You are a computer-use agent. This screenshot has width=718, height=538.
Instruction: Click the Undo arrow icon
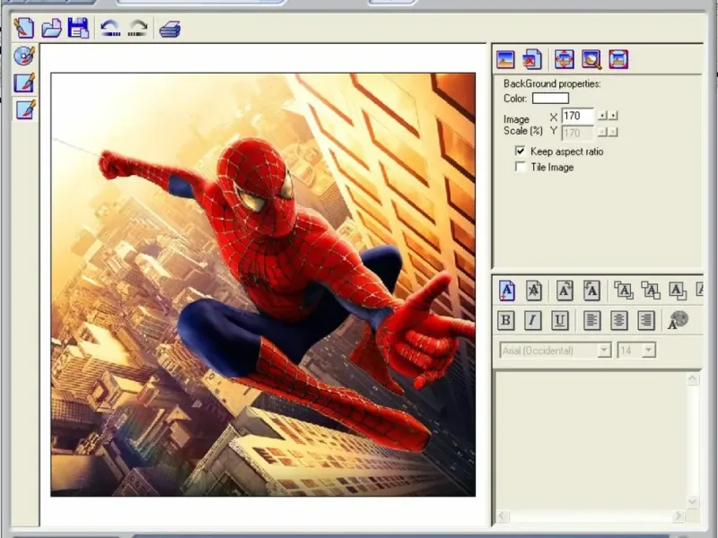click(x=110, y=29)
